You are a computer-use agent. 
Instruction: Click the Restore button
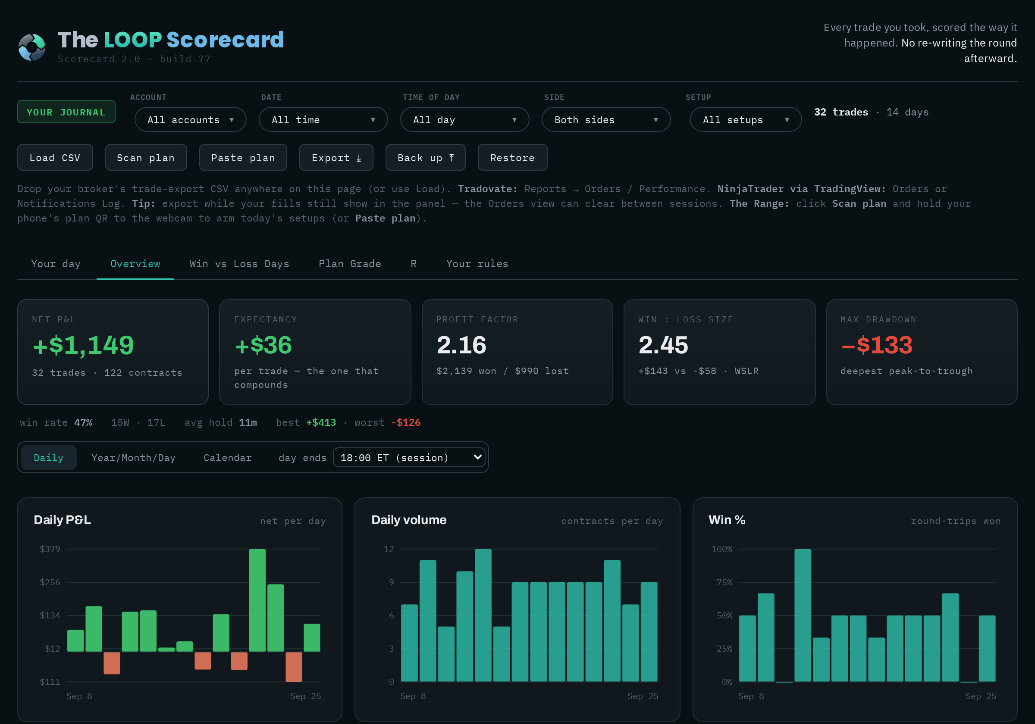(x=513, y=157)
